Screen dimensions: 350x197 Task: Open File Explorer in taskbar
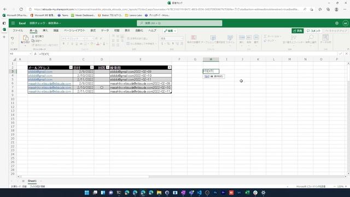(159, 193)
